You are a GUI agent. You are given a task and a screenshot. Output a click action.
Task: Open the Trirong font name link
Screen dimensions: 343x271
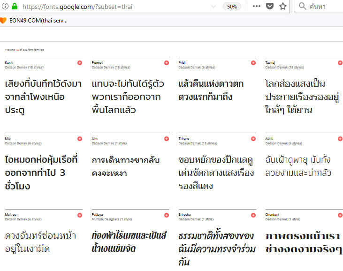coord(184,139)
